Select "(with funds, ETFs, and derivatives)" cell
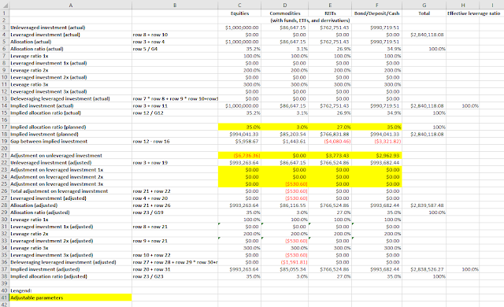 (x=309, y=20)
